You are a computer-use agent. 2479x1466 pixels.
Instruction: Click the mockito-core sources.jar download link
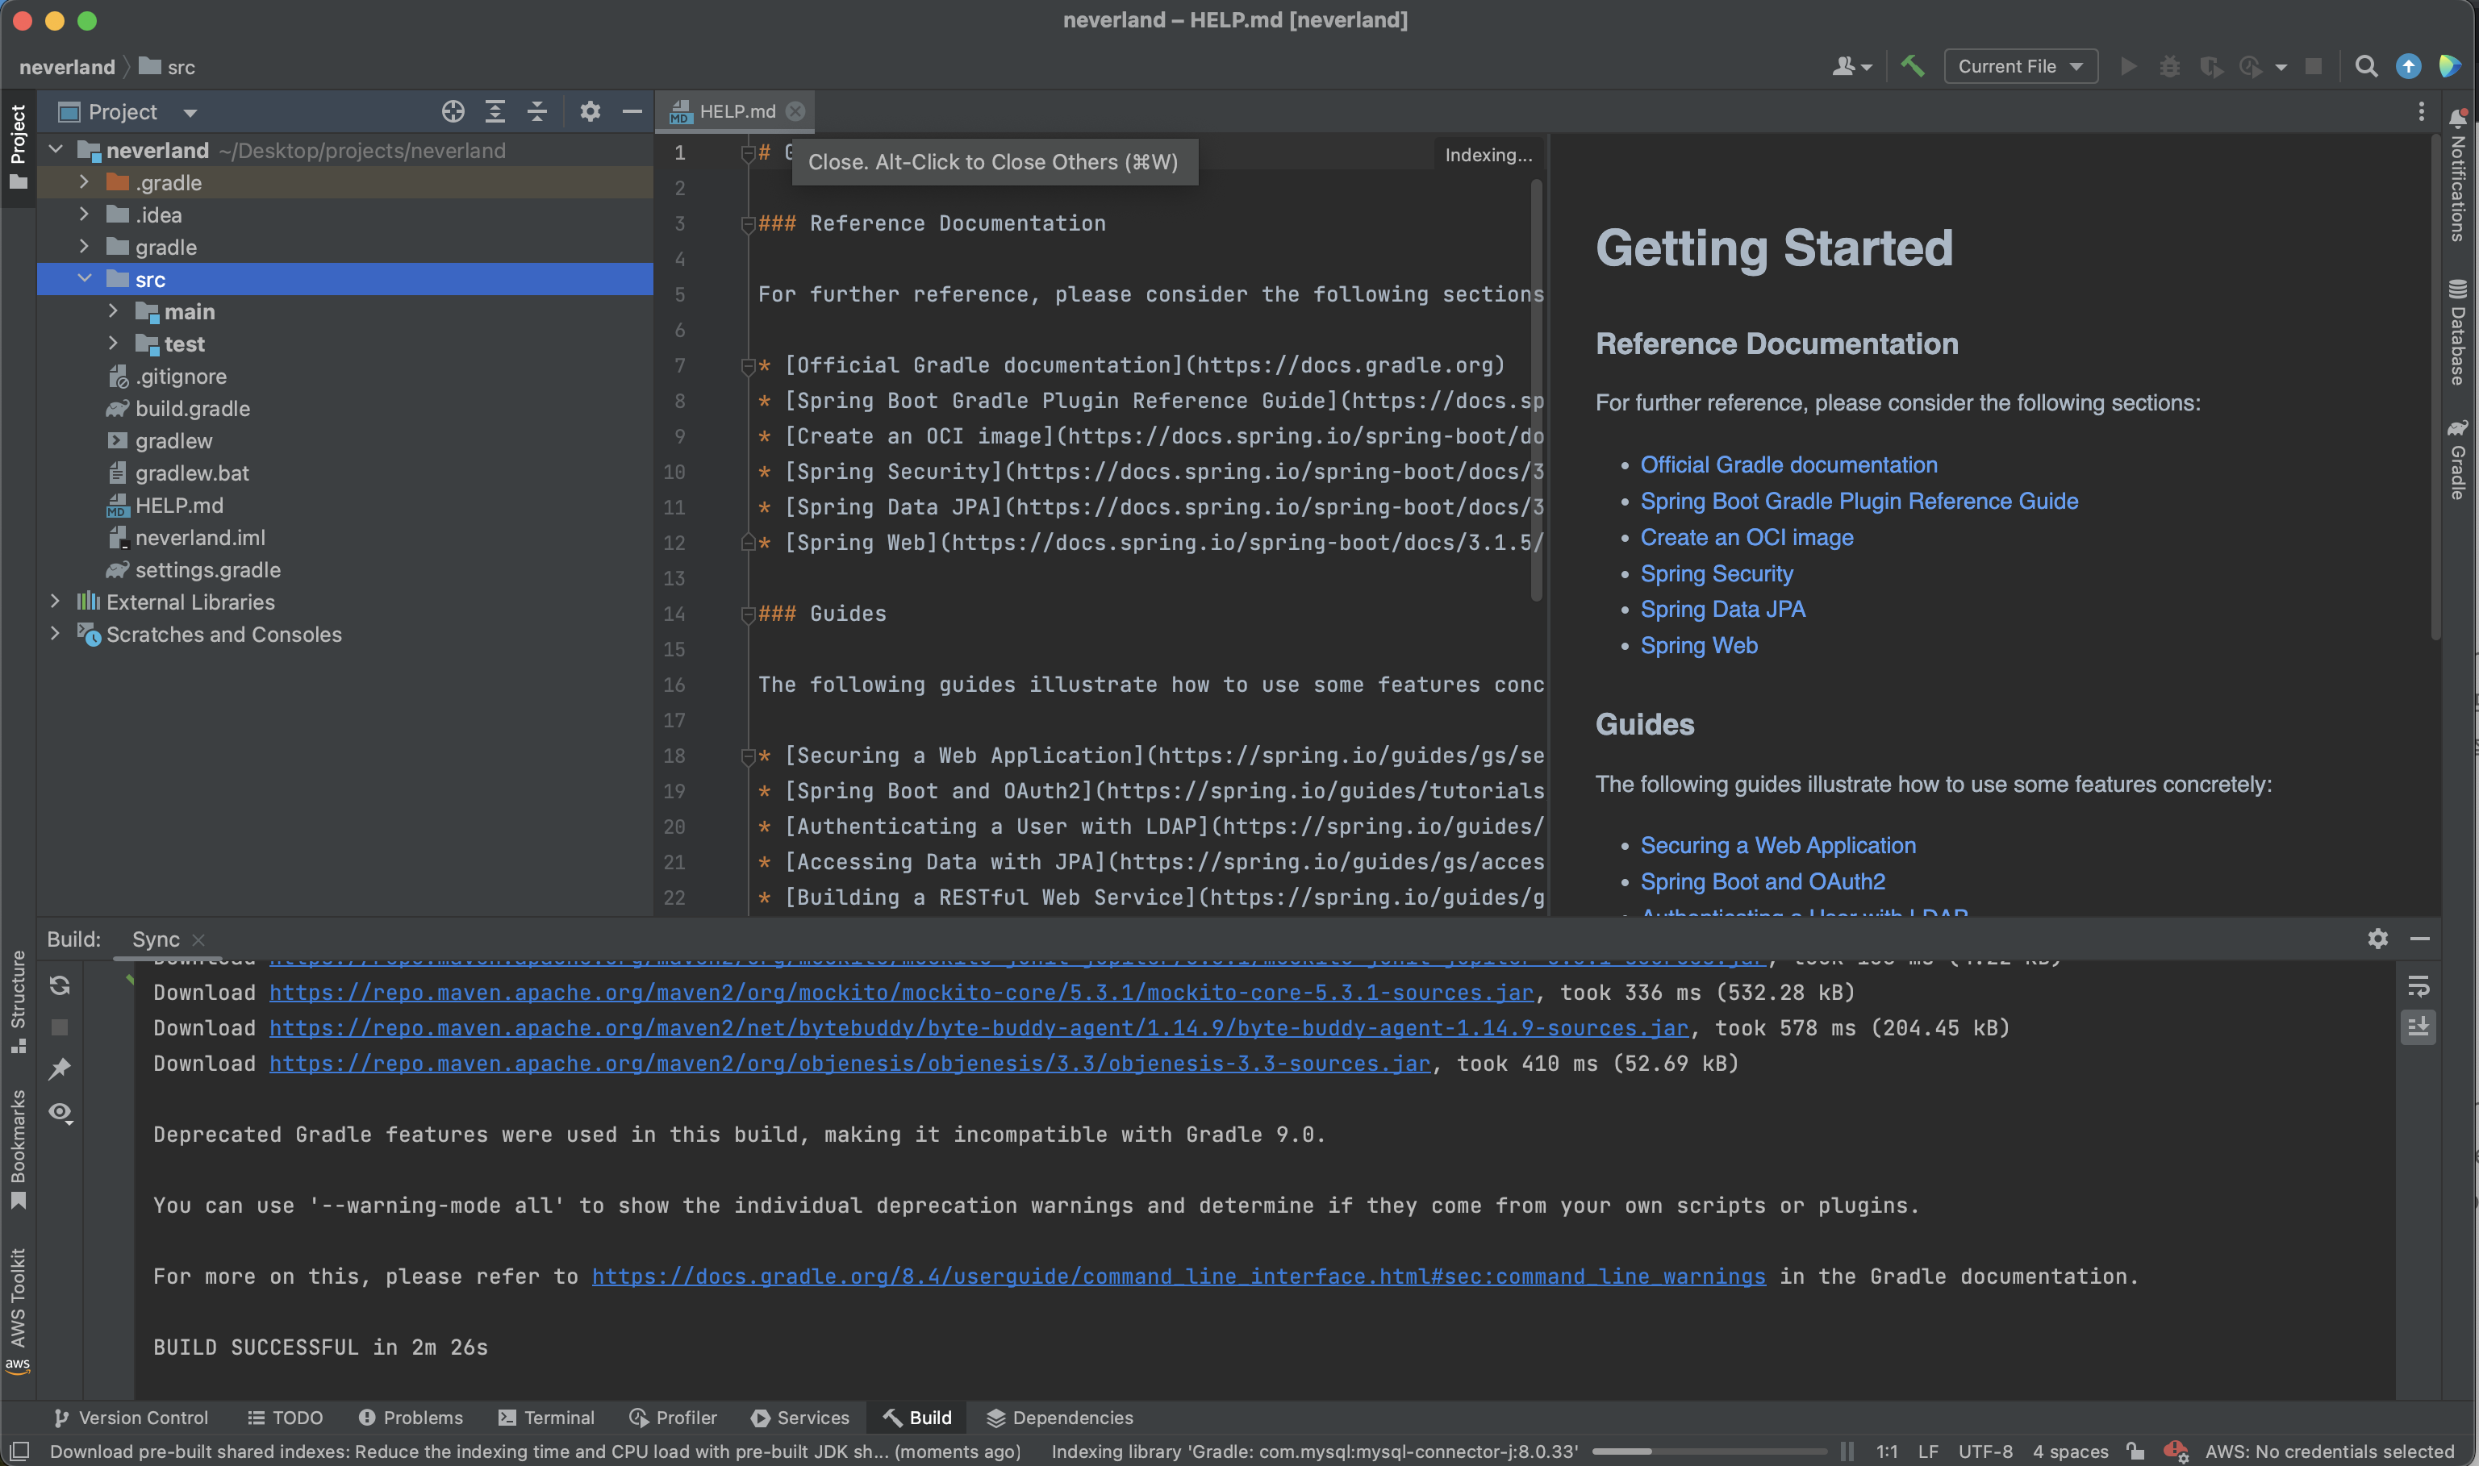(x=900, y=992)
